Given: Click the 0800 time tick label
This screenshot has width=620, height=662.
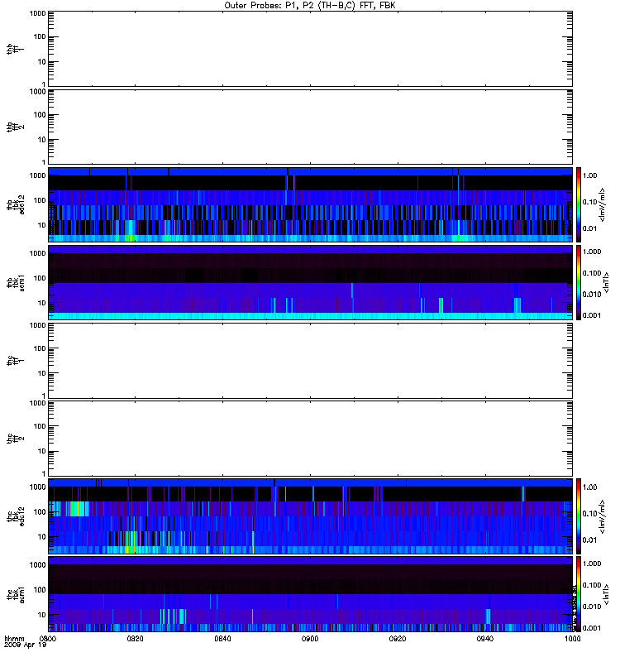Looking at the screenshot, I should click(x=48, y=638).
